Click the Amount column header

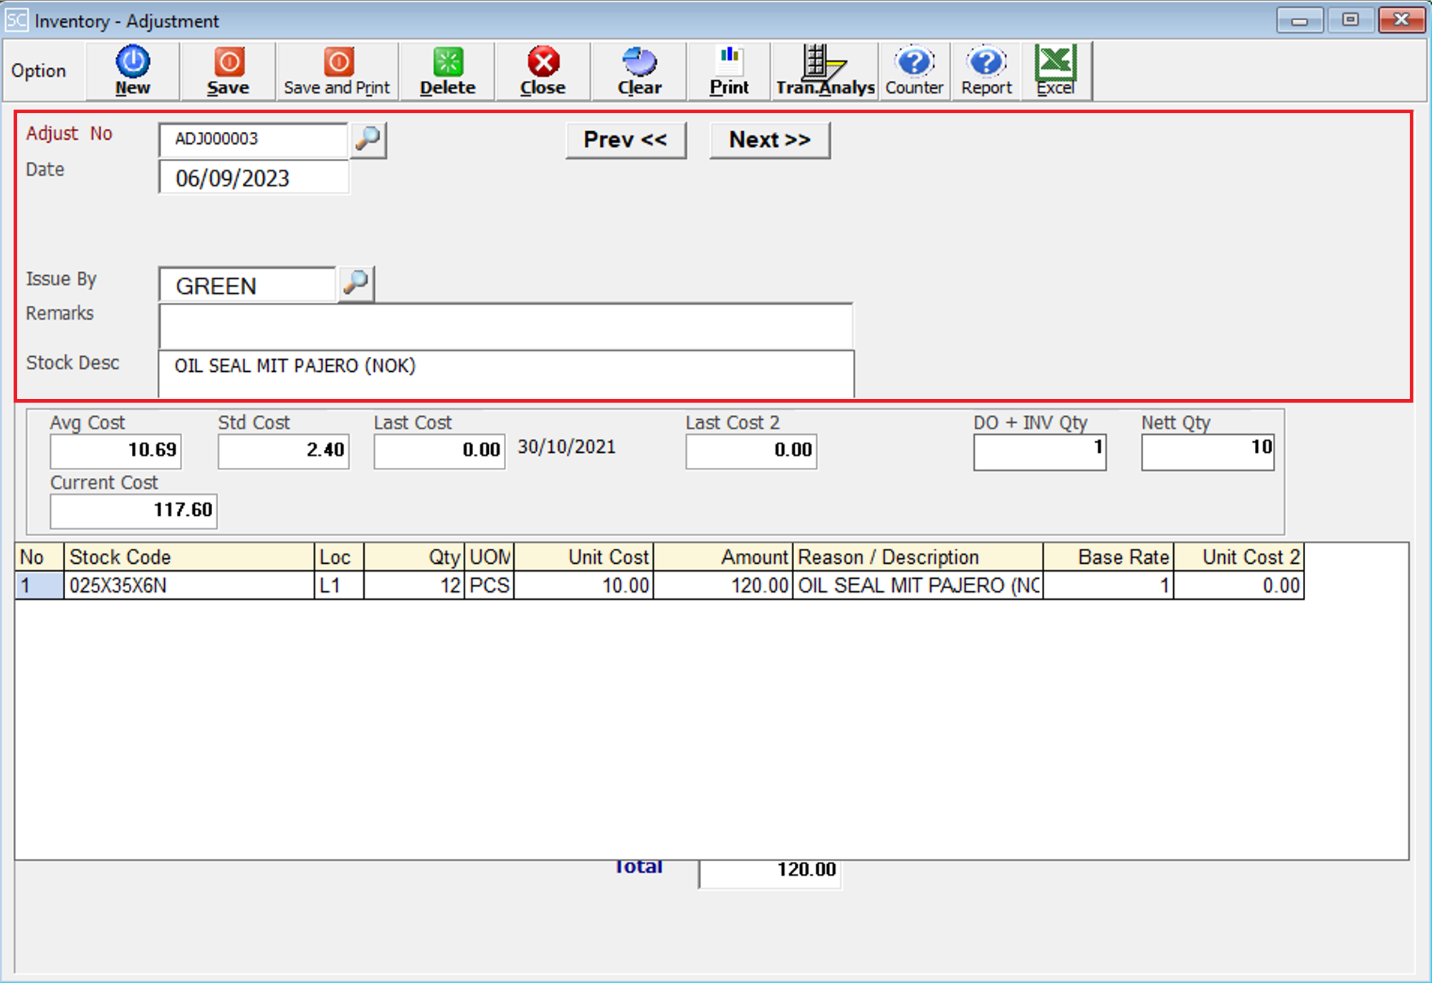[x=723, y=557]
